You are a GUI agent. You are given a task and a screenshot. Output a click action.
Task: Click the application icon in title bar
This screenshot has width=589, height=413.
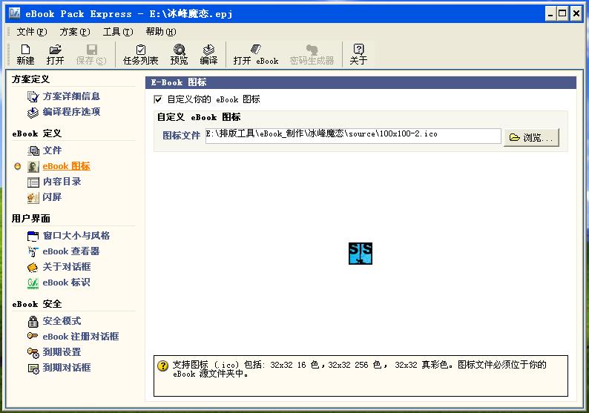pos(14,13)
